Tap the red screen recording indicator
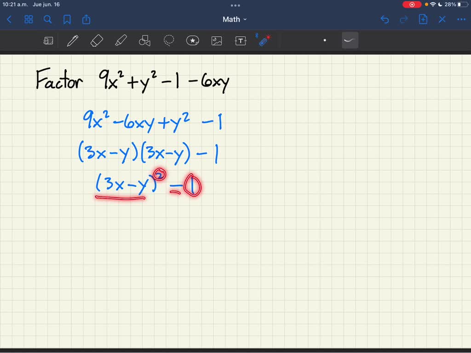The image size is (471, 353). click(412, 4)
